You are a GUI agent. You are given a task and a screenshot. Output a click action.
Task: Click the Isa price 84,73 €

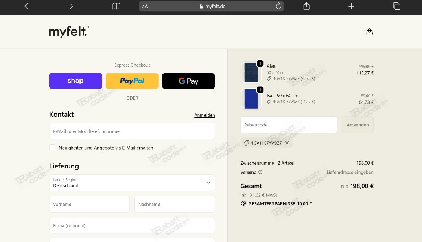tap(366, 102)
